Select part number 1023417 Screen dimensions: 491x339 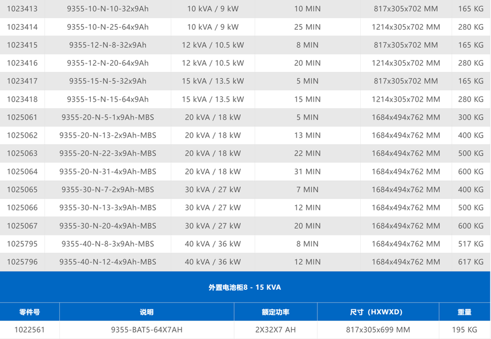click(x=22, y=81)
